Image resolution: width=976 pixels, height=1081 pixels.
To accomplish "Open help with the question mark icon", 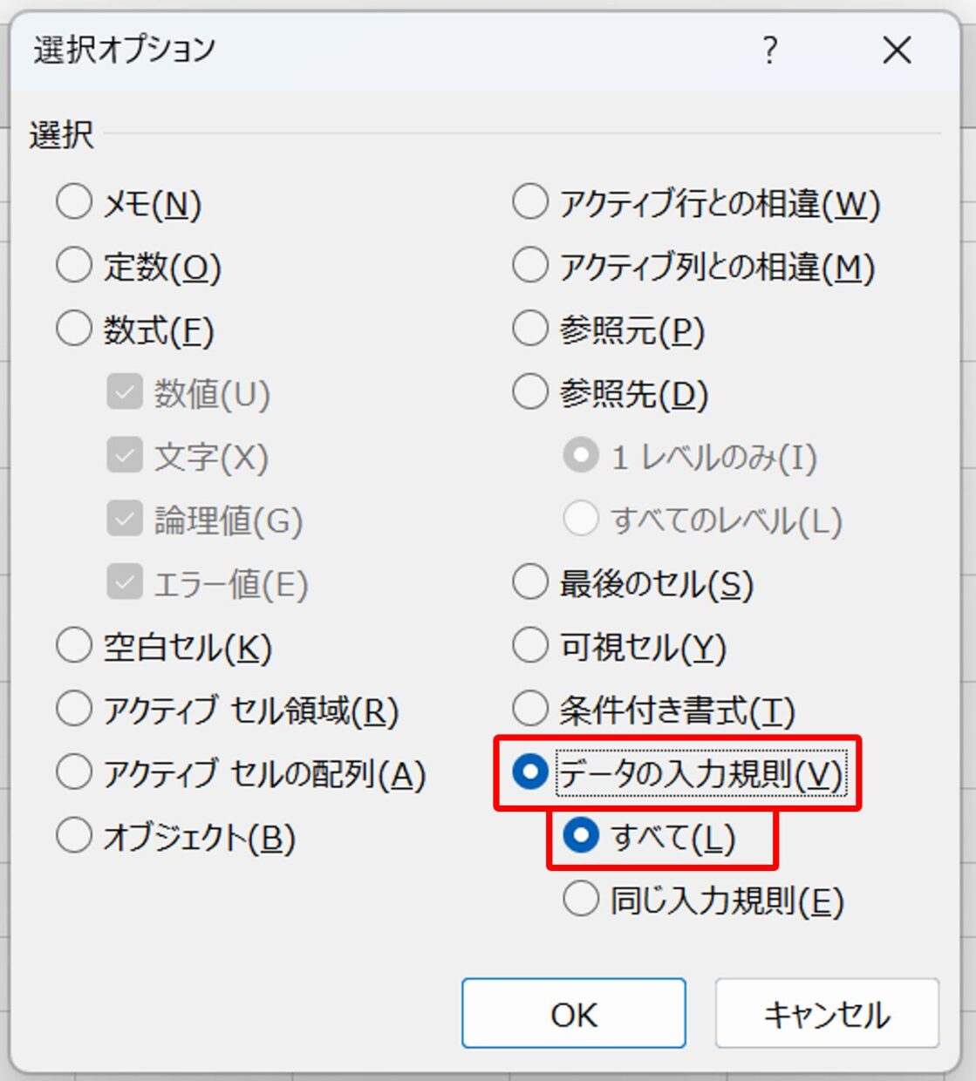I will [769, 51].
